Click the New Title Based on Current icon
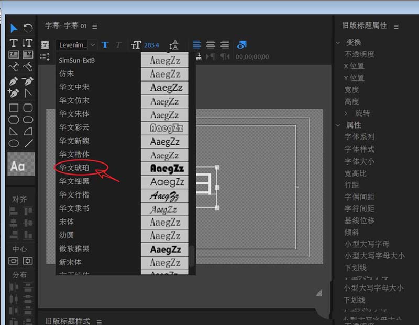The width and height of the screenshot is (419, 325). [45, 45]
